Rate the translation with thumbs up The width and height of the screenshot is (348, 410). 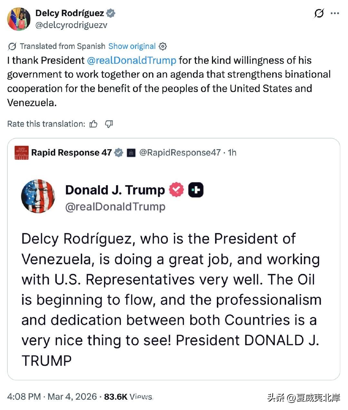(x=93, y=124)
